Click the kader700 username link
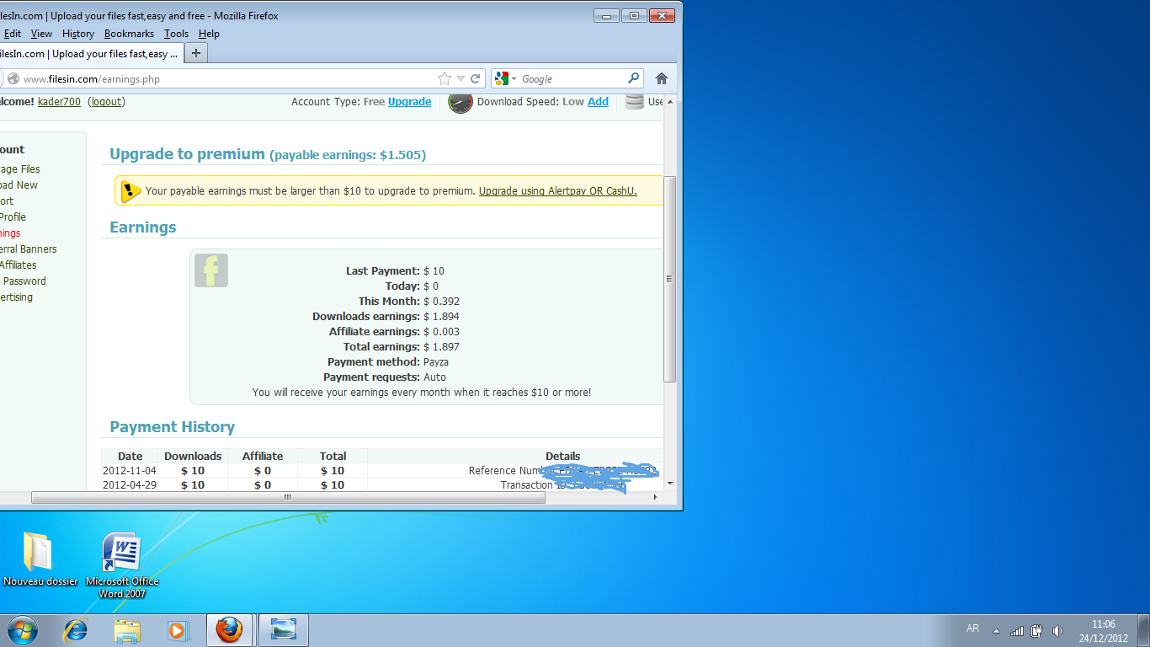Image resolution: width=1150 pixels, height=647 pixels. 60,101
